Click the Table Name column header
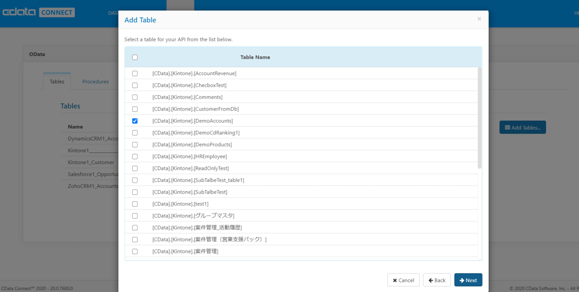579x292 pixels. point(255,57)
